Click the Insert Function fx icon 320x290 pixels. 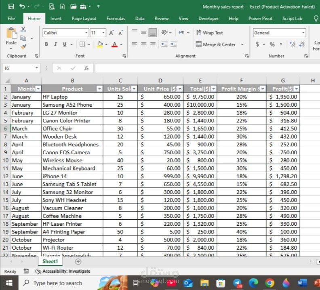click(86, 68)
